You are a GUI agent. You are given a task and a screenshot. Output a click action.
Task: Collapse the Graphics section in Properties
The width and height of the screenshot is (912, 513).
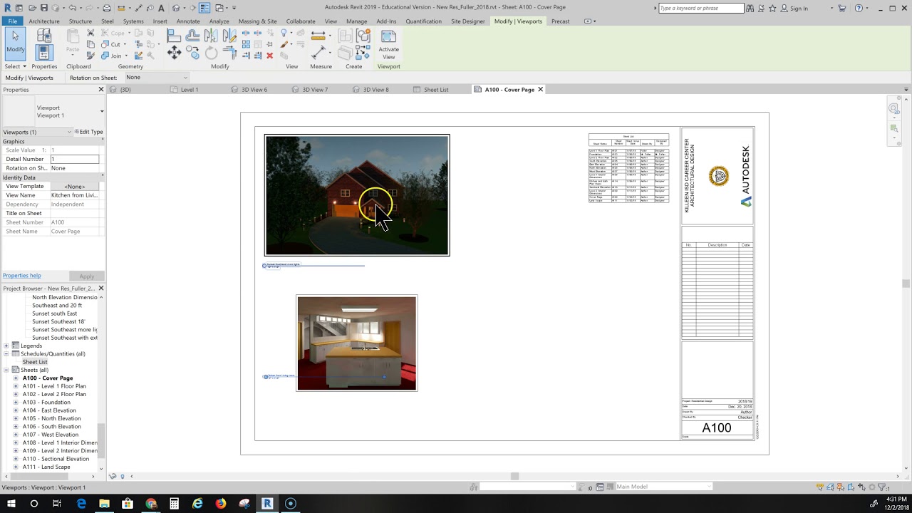103,141
